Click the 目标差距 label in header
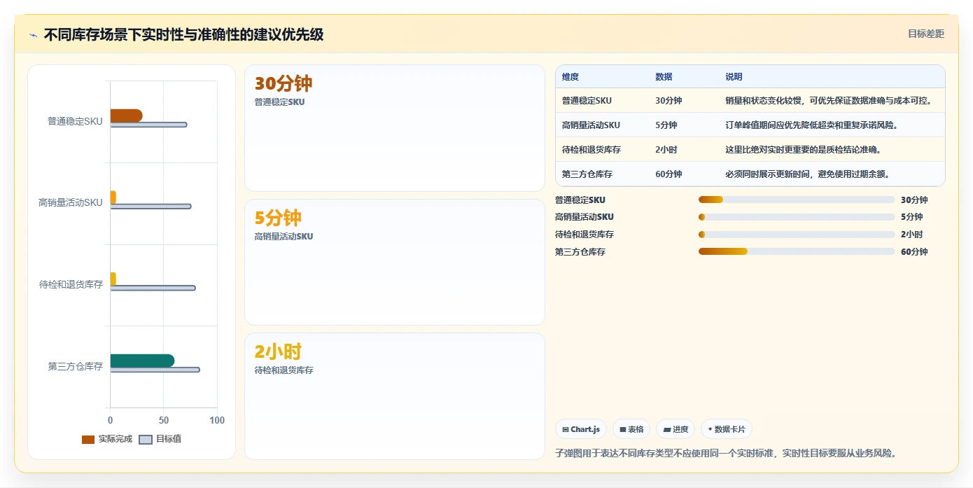The width and height of the screenshot is (973, 488). [925, 34]
